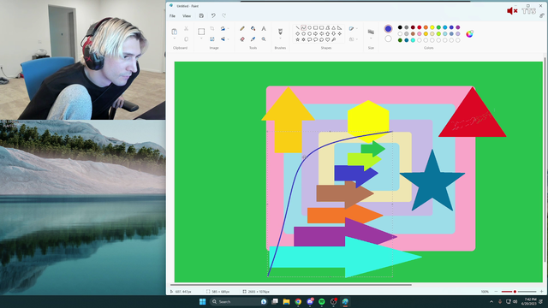The width and height of the screenshot is (548, 308).
Task: Click the Paste clipboard icon
Action: coord(175,32)
